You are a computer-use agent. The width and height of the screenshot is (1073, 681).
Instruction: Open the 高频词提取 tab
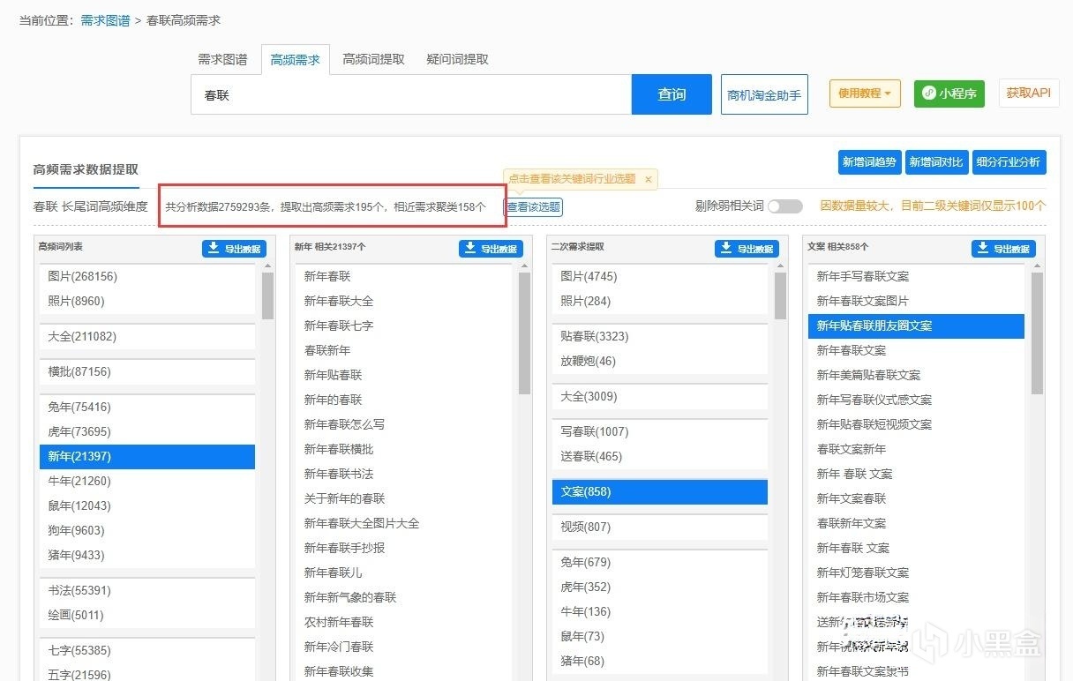pos(374,60)
